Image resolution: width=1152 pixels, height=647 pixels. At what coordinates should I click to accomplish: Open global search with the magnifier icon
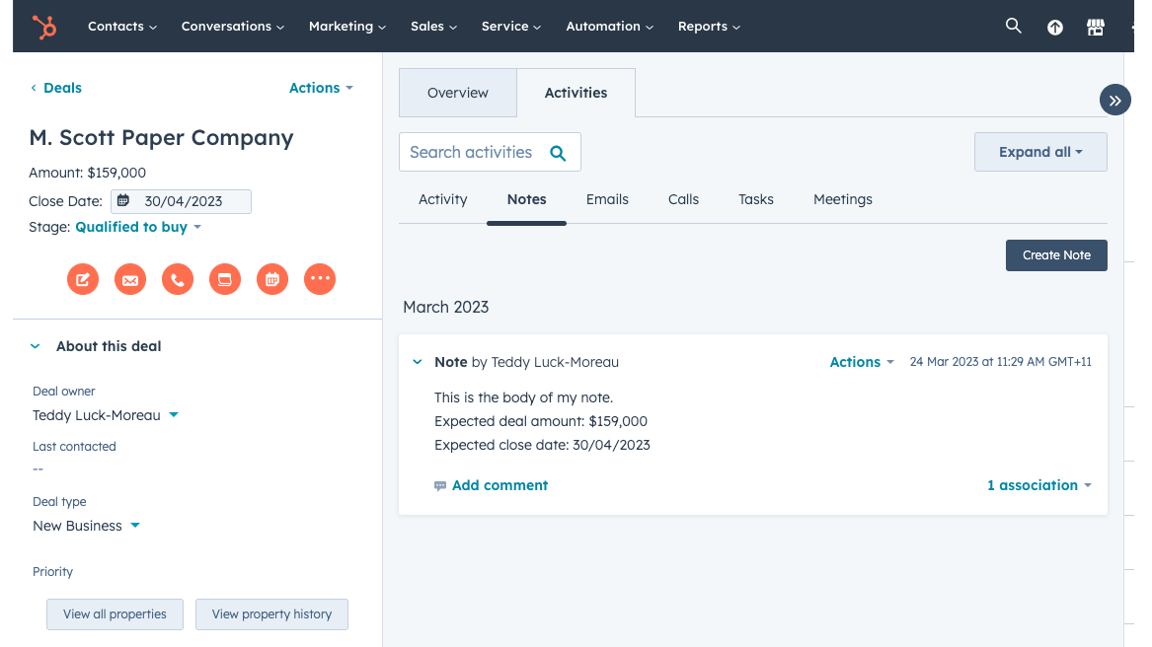(1013, 26)
